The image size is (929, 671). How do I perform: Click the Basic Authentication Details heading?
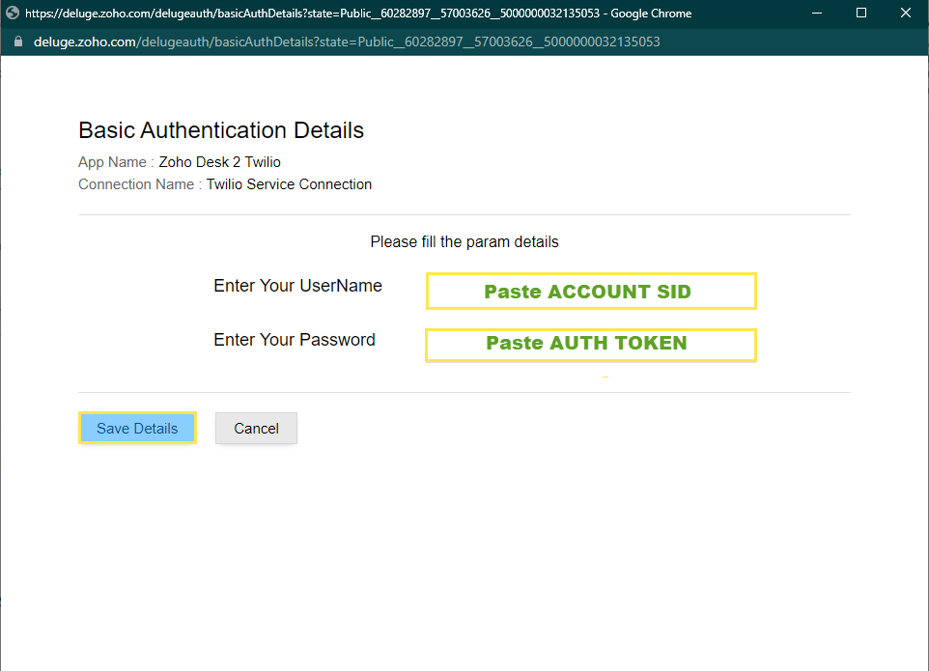pyautogui.click(x=221, y=130)
